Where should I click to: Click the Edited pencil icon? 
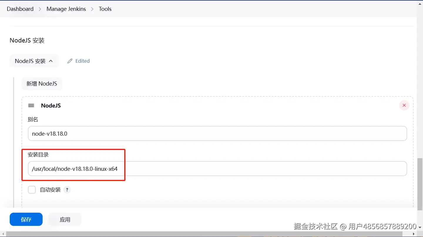pos(70,61)
